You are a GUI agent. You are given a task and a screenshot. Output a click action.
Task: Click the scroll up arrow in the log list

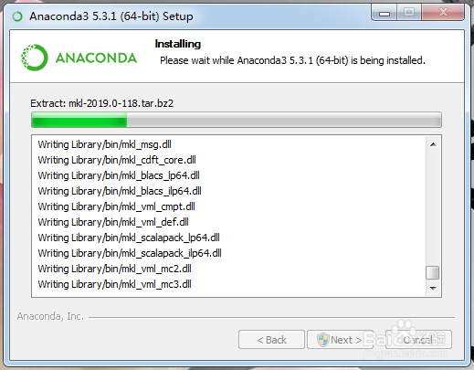433,144
